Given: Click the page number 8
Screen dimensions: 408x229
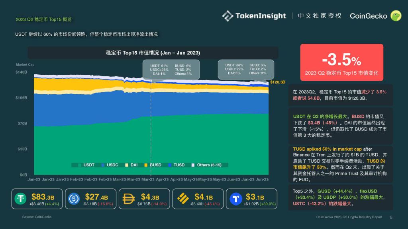Looking at the screenshot, I should tap(391, 217).
